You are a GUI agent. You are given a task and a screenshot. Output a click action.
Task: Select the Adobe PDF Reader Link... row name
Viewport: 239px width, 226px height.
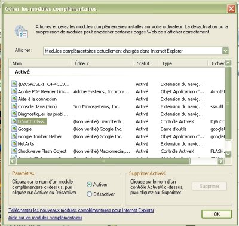click(44, 91)
